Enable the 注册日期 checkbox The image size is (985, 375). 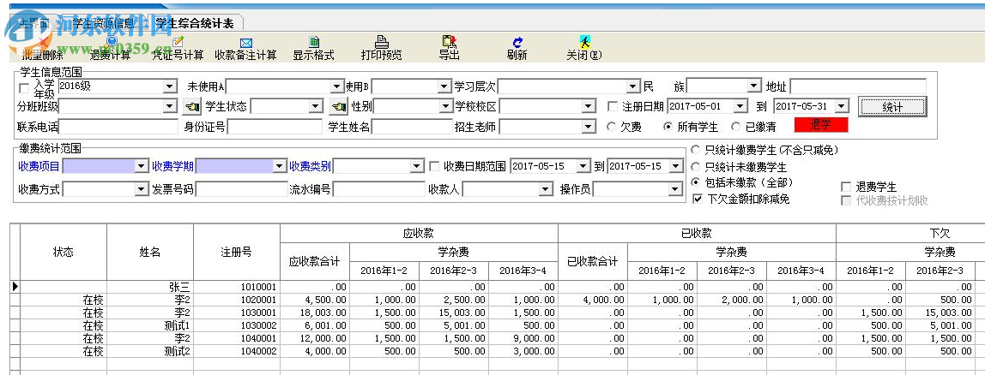[x=613, y=106]
